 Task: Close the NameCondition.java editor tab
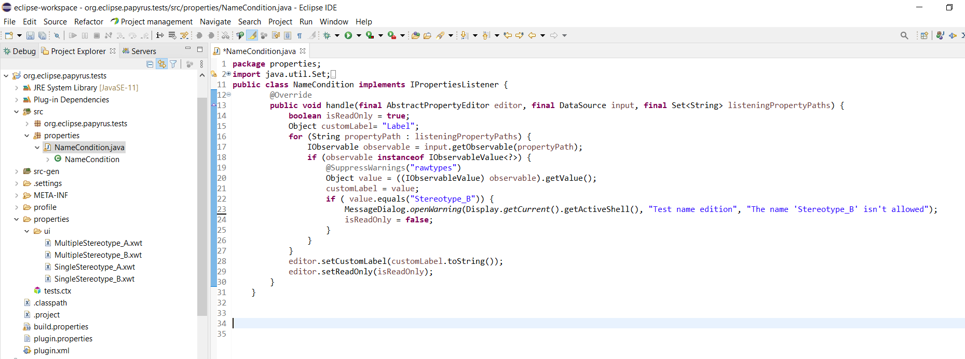[x=303, y=51]
